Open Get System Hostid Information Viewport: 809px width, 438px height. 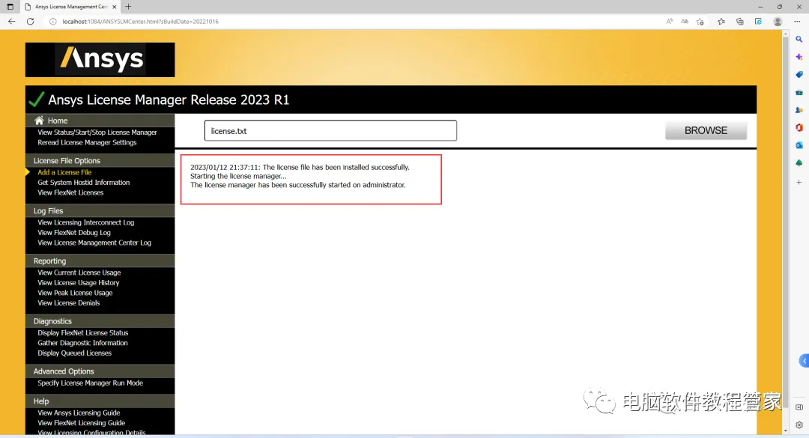click(x=84, y=183)
